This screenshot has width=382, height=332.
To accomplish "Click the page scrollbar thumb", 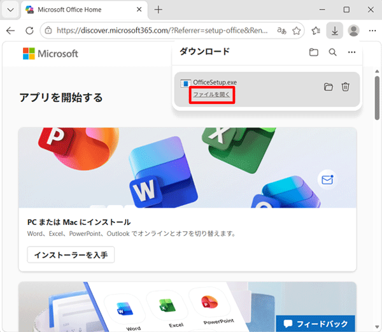I will 377,98.
